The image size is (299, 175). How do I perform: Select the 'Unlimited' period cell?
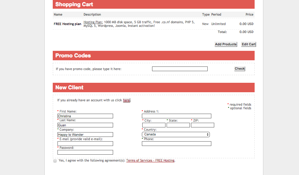[218, 24]
